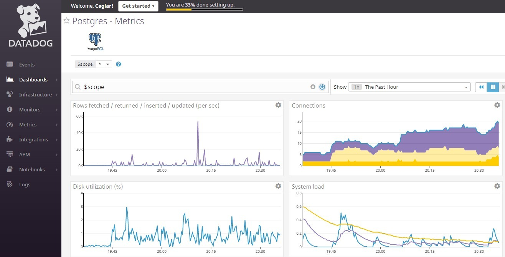This screenshot has width=505, height=257.
Task: Click the Infrastructure sidebar icon
Action: (10, 95)
